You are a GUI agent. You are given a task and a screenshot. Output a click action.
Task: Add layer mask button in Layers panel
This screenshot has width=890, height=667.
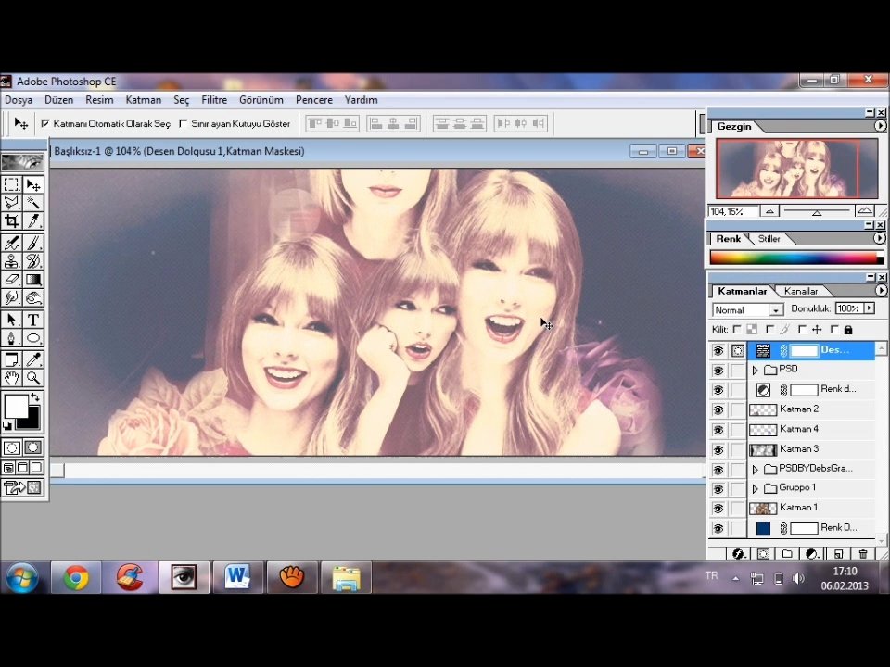point(763,554)
